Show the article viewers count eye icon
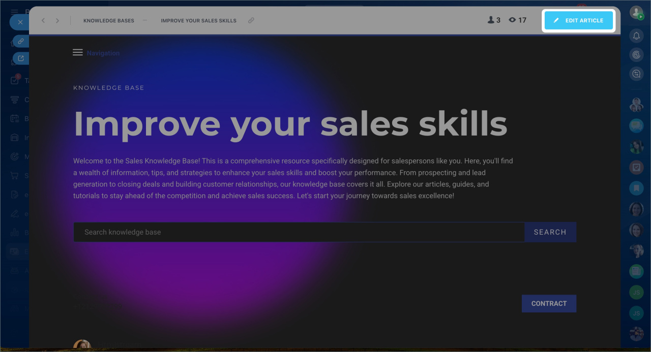 [x=512, y=20]
